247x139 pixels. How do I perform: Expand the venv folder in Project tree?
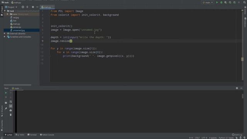point(8,14)
